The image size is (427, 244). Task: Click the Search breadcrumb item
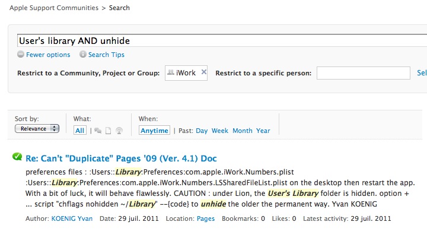[x=119, y=8]
